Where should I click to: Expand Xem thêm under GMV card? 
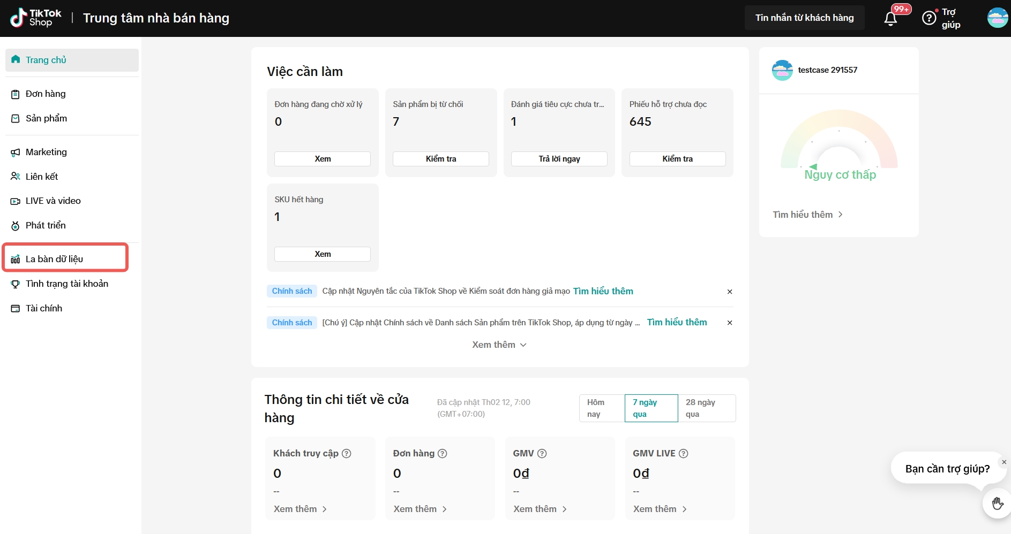click(540, 509)
